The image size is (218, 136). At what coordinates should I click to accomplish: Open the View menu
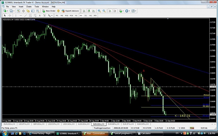point(14,7)
